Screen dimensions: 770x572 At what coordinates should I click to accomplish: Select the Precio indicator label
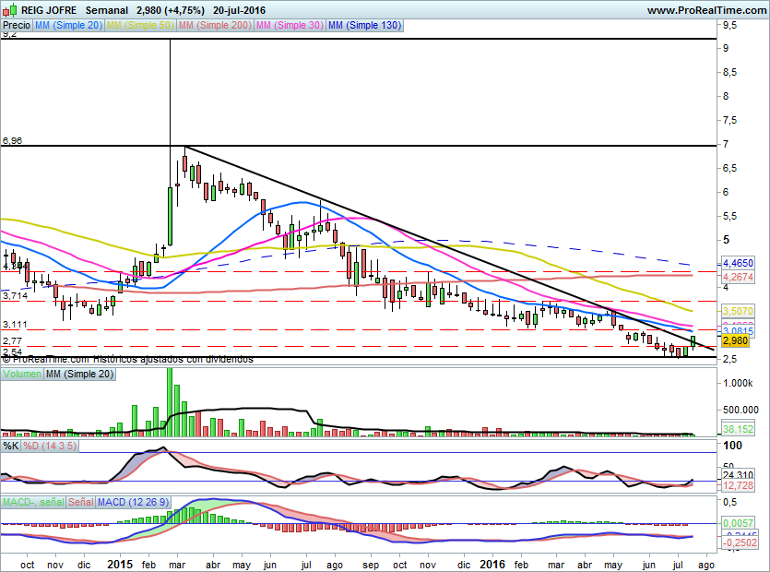click(x=16, y=26)
